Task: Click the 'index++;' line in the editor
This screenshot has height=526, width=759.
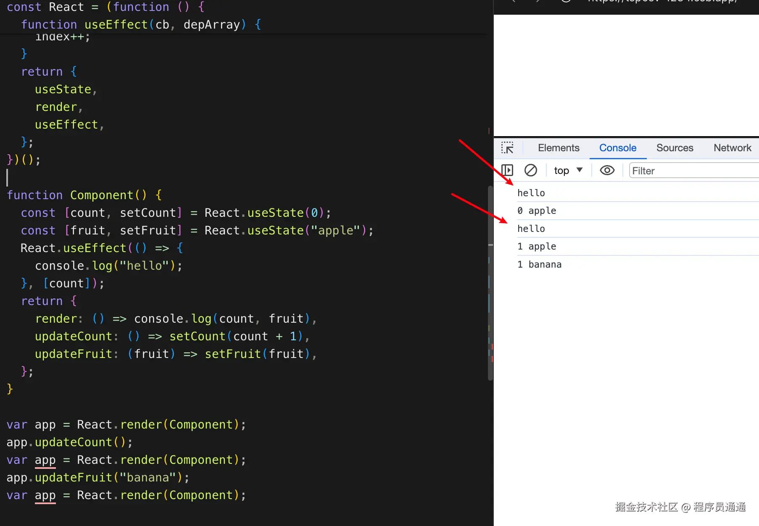Action: pos(63,38)
